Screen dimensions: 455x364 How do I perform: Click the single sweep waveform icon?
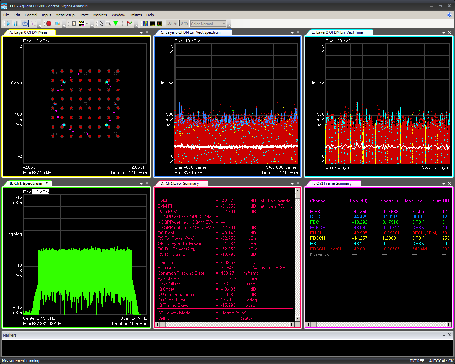click(33, 24)
